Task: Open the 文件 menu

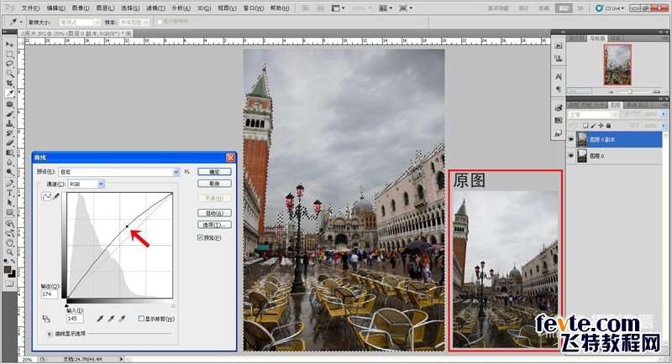Action: click(30, 8)
